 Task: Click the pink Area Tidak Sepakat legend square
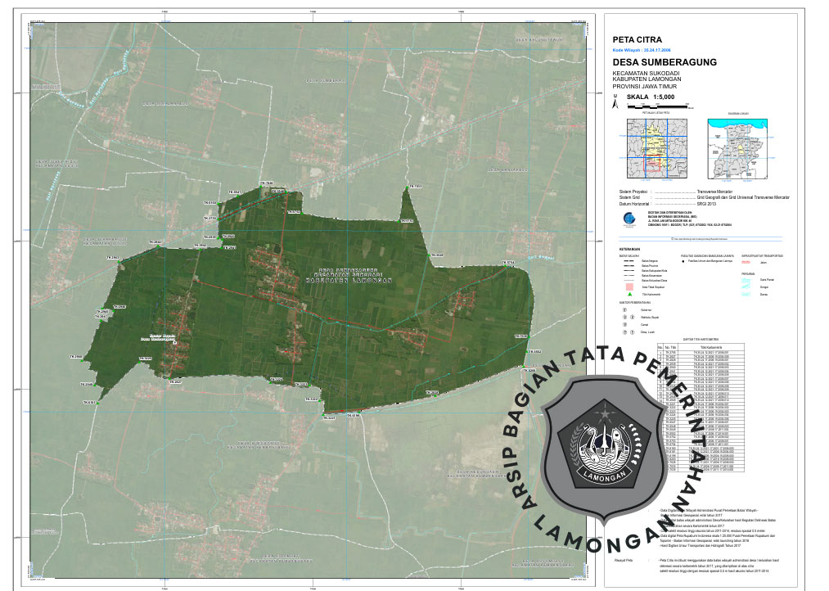point(629,286)
